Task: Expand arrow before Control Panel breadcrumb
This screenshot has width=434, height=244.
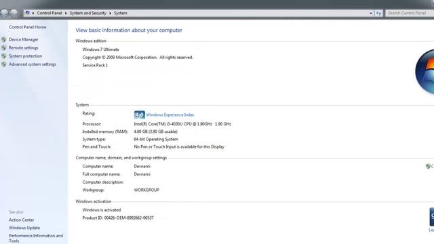Action: (x=33, y=13)
